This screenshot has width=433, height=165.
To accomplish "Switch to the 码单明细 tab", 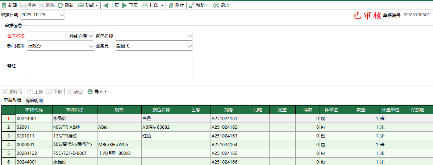I will pos(34,100).
